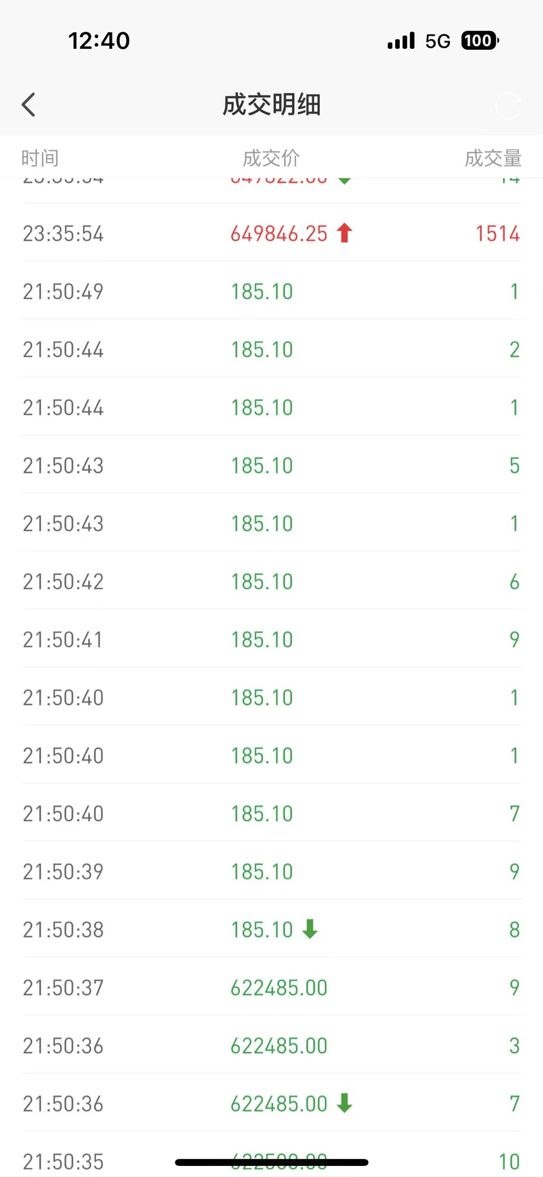Tap the home indicator bar
This screenshot has height=1177, width=543.
271,1162
